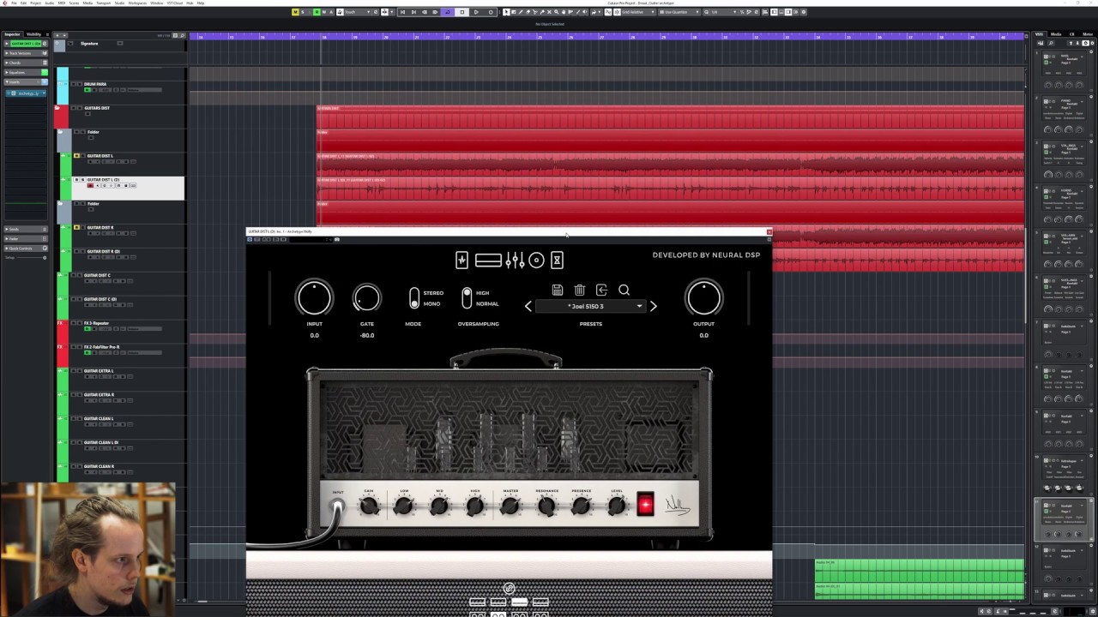Click the track list search icon
This screenshot has height=617, width=1098.
point(183,35)
